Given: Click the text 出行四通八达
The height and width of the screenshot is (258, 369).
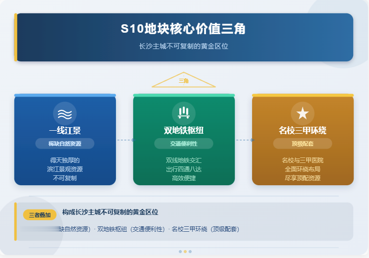Looking at the screenshot, I should (x=184, y=169).
